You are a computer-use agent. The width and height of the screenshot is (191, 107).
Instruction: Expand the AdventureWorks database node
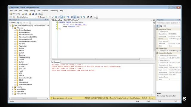point(15,32)
